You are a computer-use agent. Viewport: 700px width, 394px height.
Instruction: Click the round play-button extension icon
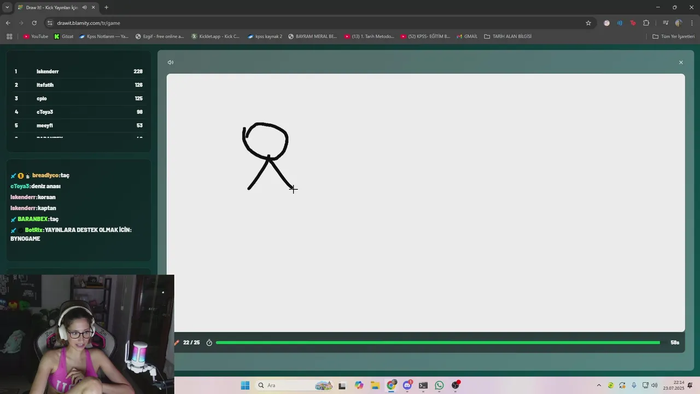pos(606,23)
